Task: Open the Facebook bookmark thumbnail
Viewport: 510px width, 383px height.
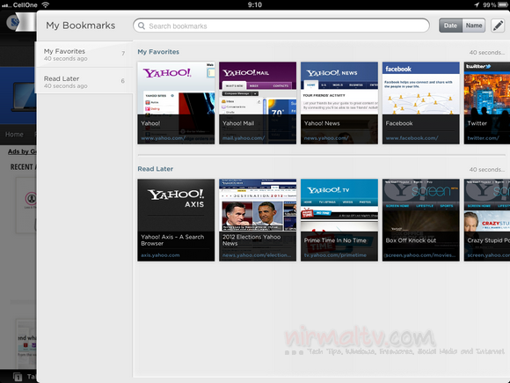Action: (421, 103)
